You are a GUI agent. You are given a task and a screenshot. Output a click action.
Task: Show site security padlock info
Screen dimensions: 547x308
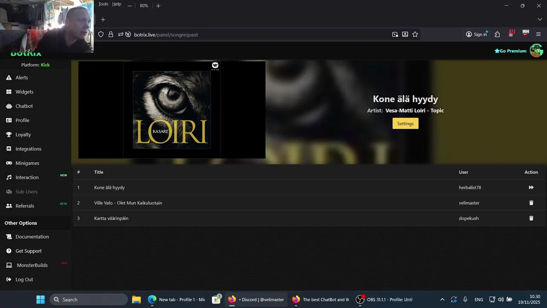click(111, 34)
